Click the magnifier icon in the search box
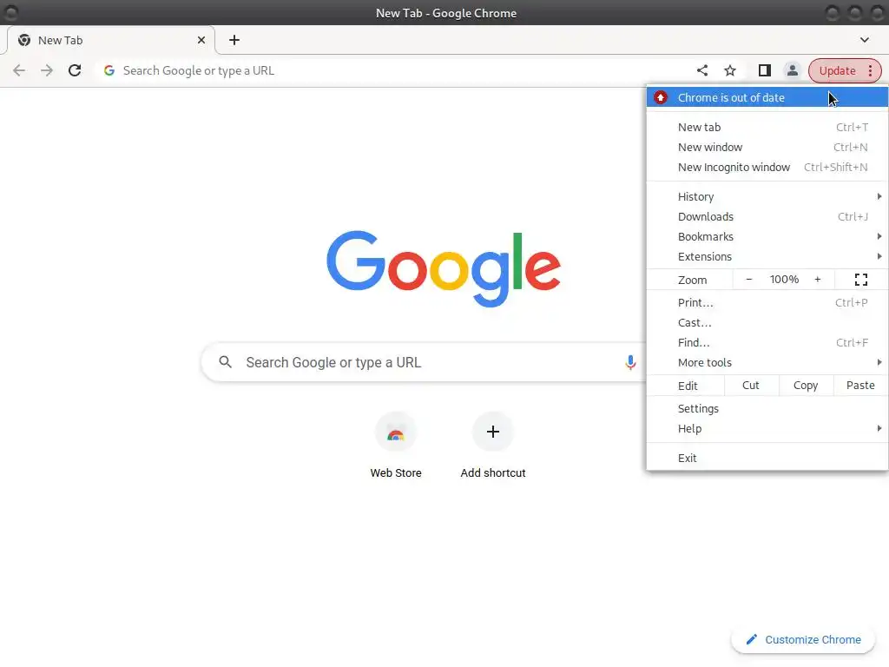The image size is (889, 667). (226, 362)
